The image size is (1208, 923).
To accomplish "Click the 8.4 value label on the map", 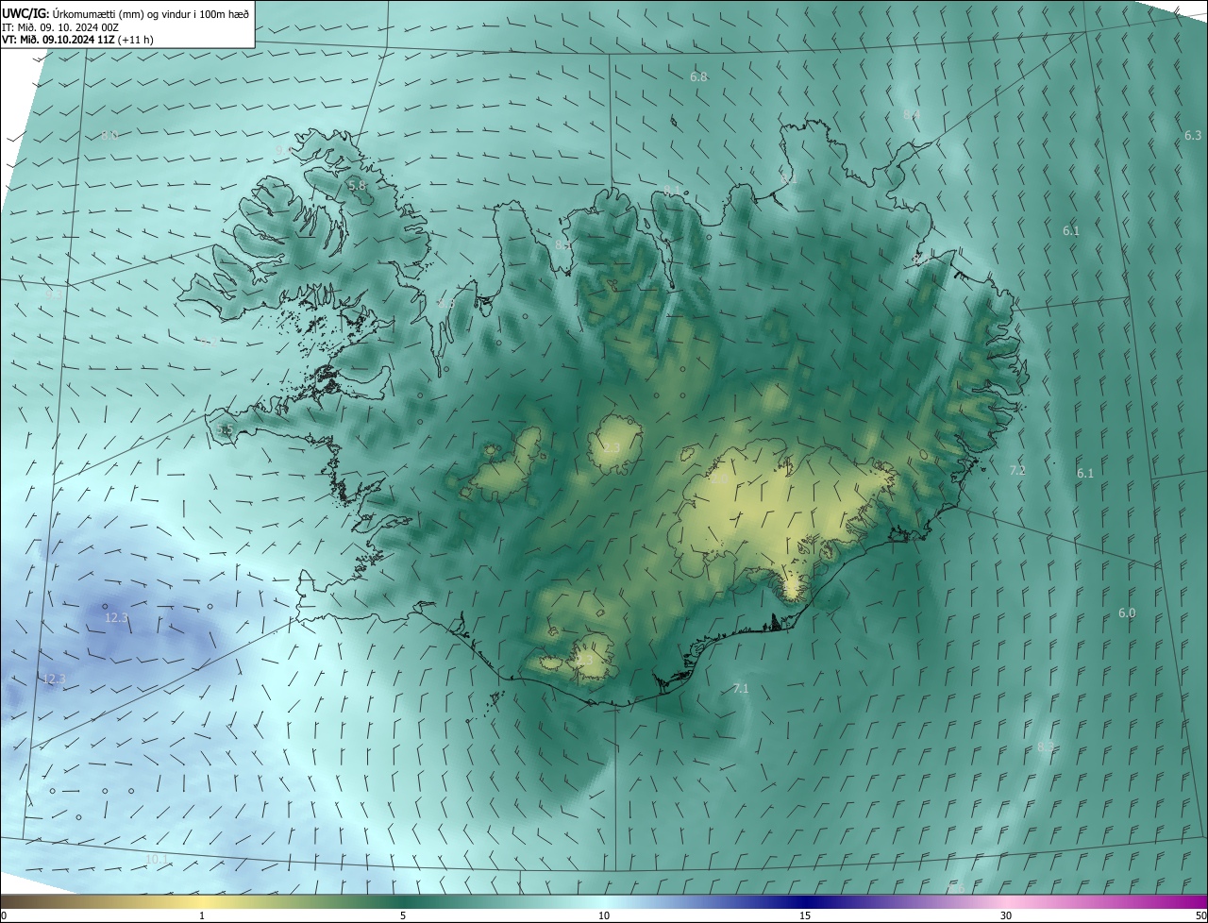I will point(912,114).
